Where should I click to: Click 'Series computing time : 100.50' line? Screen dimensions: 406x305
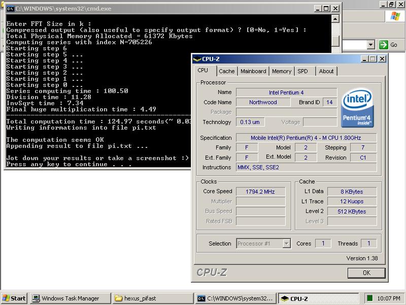click(67, 91)
